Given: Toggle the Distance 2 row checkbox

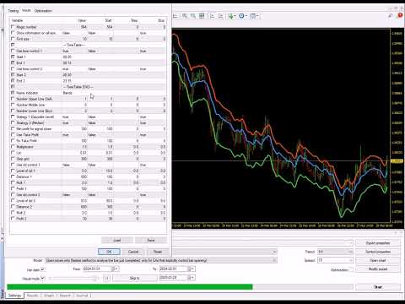Looking at the screenshot, I should click(x=13, y=207).
